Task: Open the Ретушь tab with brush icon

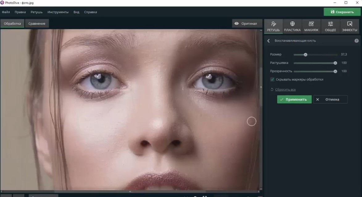Action: [x=273, y=26]
